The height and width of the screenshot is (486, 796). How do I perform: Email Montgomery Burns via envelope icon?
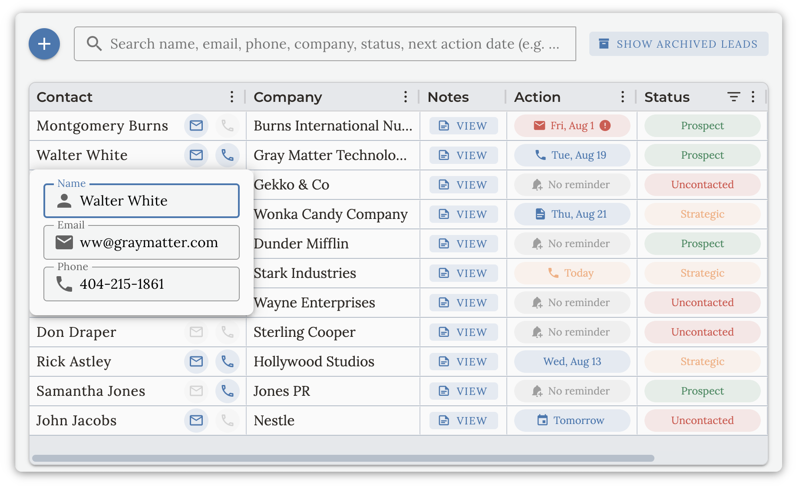point(196,126)
